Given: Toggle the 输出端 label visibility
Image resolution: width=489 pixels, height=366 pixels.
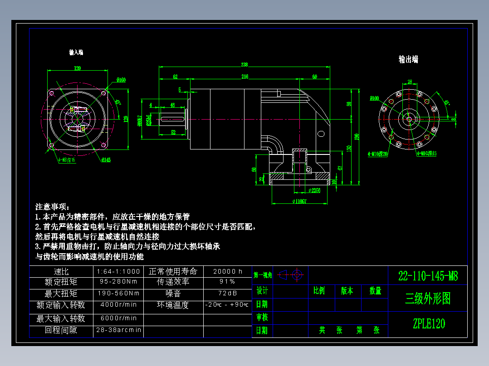Looking at the screenshot, I should (x=408, y=59).
